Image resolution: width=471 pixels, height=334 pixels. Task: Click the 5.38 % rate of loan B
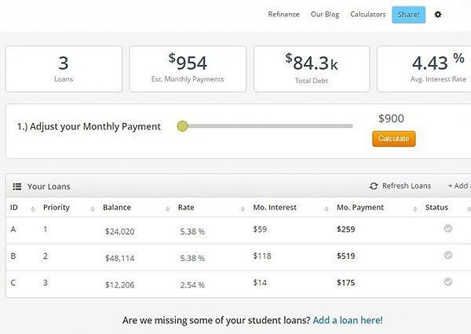[x=192, y=258]
